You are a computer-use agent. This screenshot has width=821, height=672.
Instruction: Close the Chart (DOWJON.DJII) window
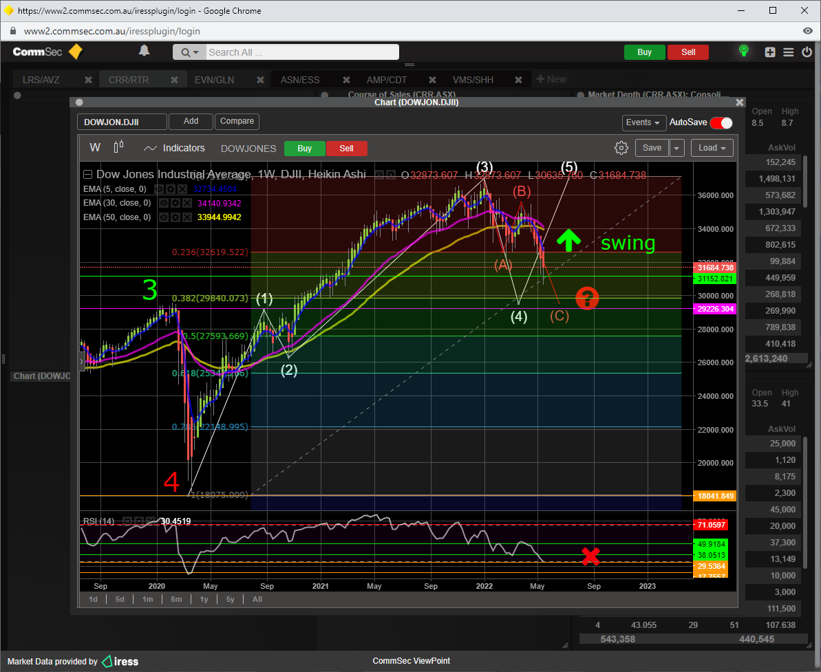pyautogui.click(x=739, y=102)
